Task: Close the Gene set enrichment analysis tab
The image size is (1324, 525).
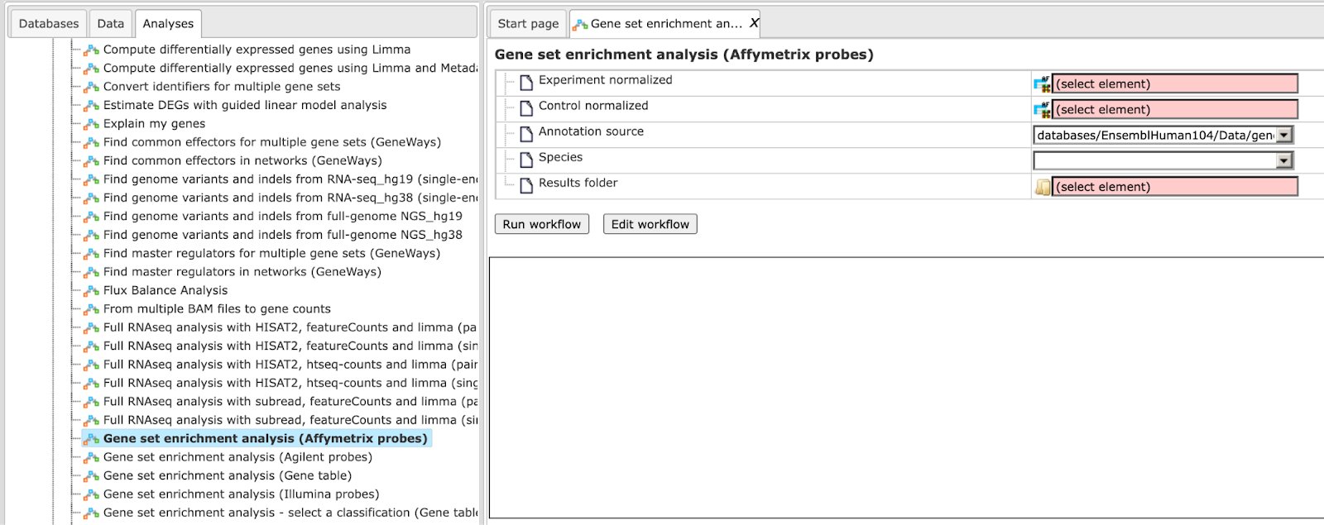Action: 754,23
